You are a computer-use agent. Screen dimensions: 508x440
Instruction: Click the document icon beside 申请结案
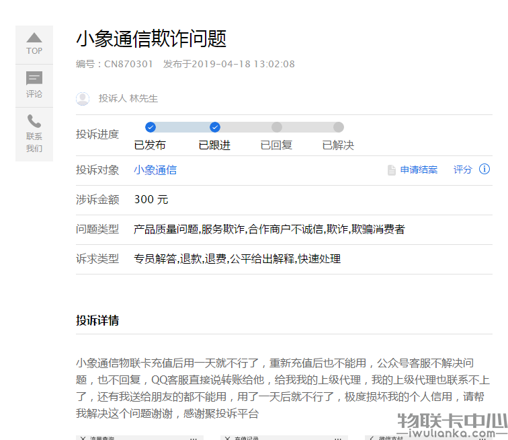click(x=391, y=170)
